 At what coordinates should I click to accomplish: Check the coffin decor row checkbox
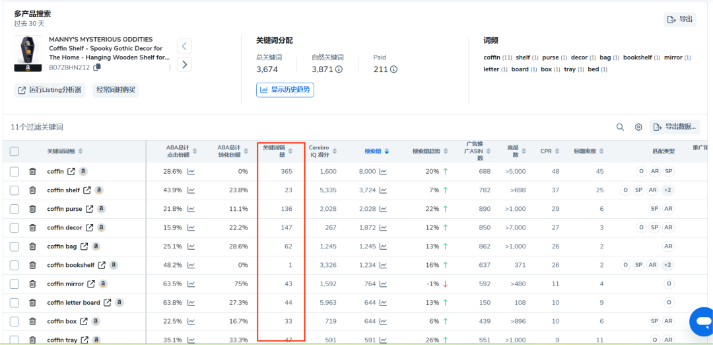point(15,227)
